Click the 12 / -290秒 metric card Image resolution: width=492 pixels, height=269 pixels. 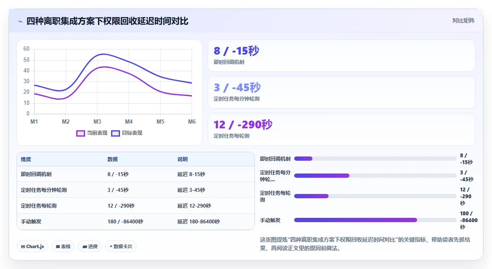(341, 129)
